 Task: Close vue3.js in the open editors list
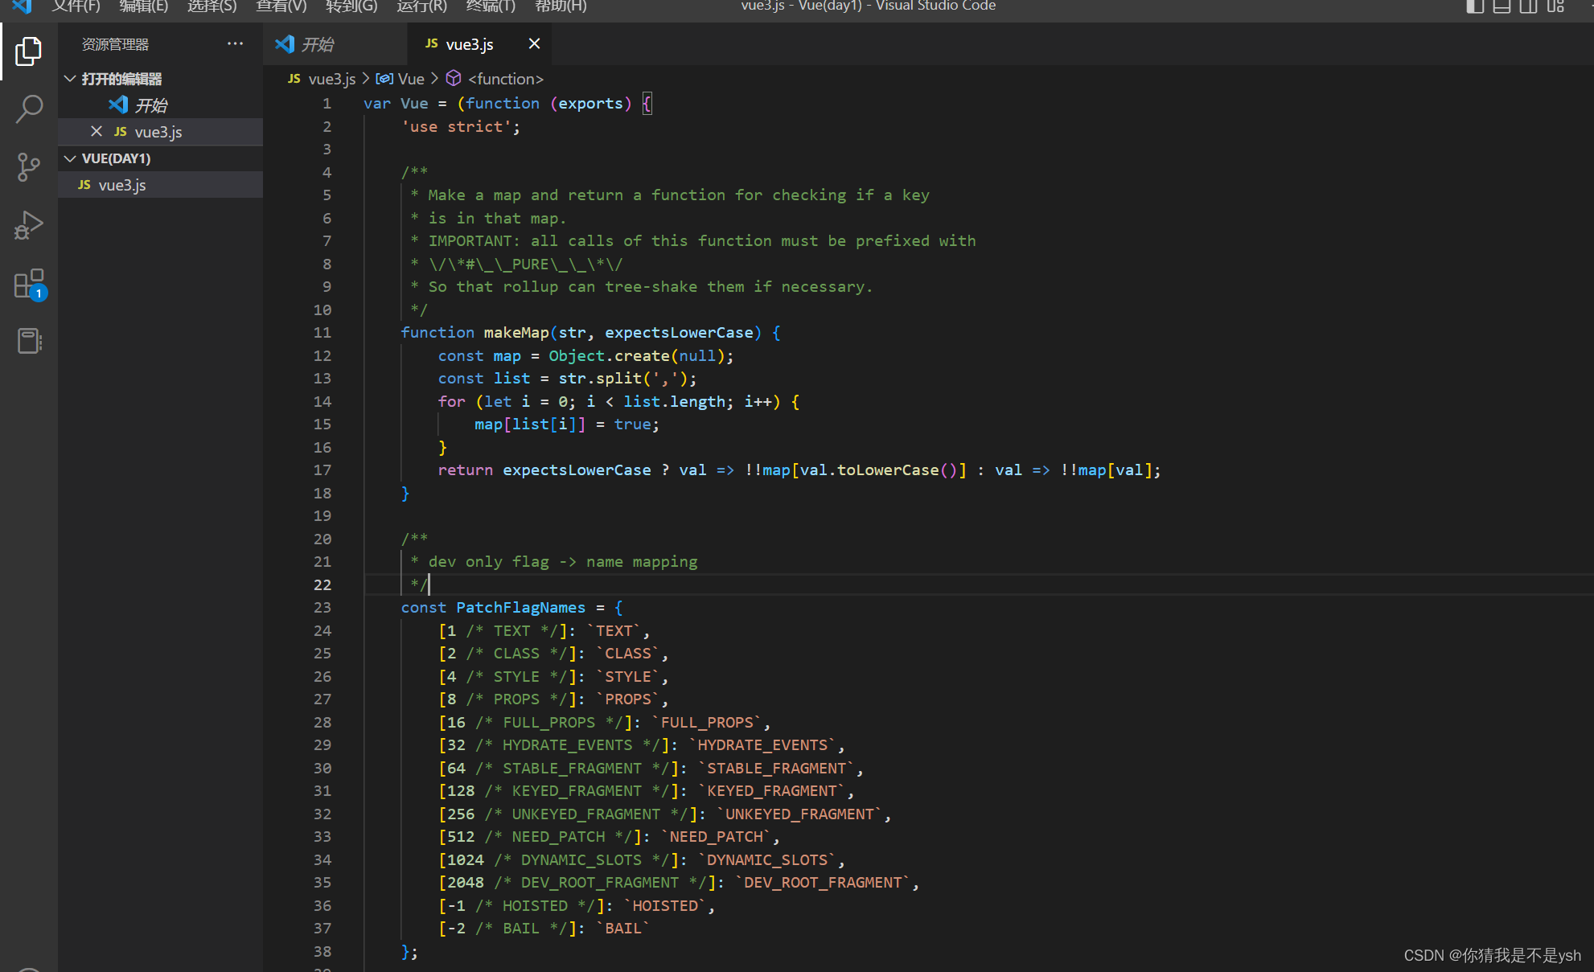coord(97,131)
